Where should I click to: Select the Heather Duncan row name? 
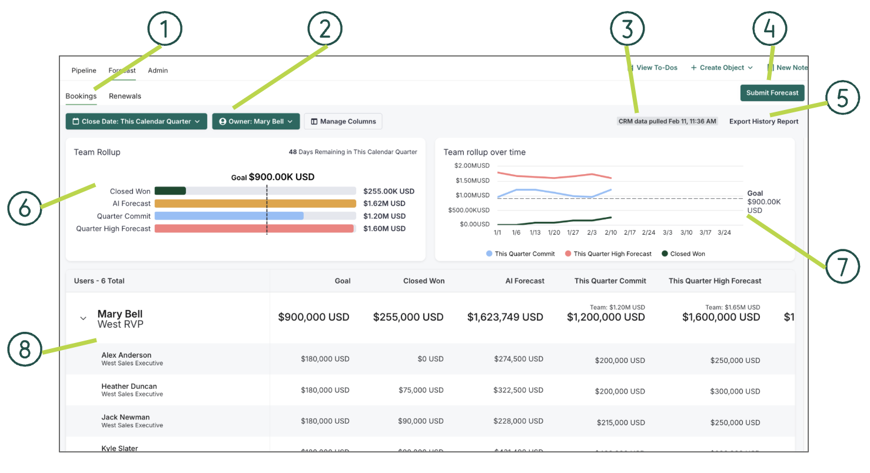[129, 387]
